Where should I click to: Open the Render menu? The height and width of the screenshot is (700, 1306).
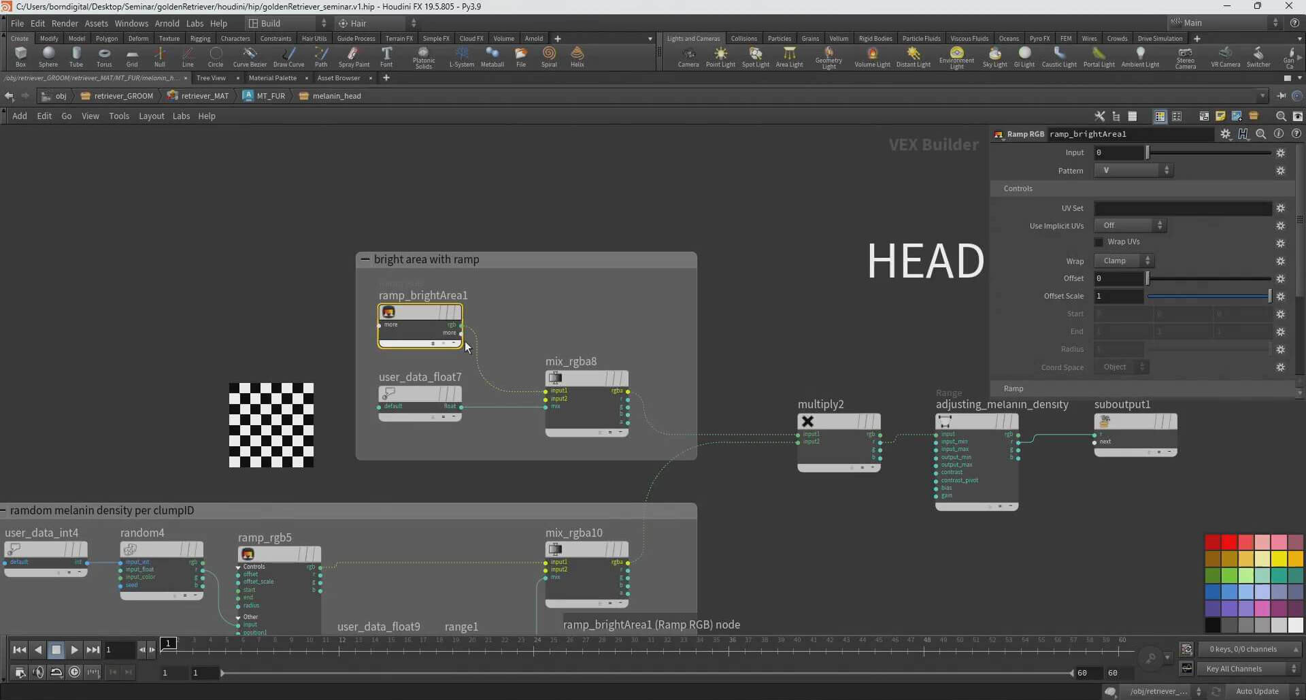coord(65,23)
